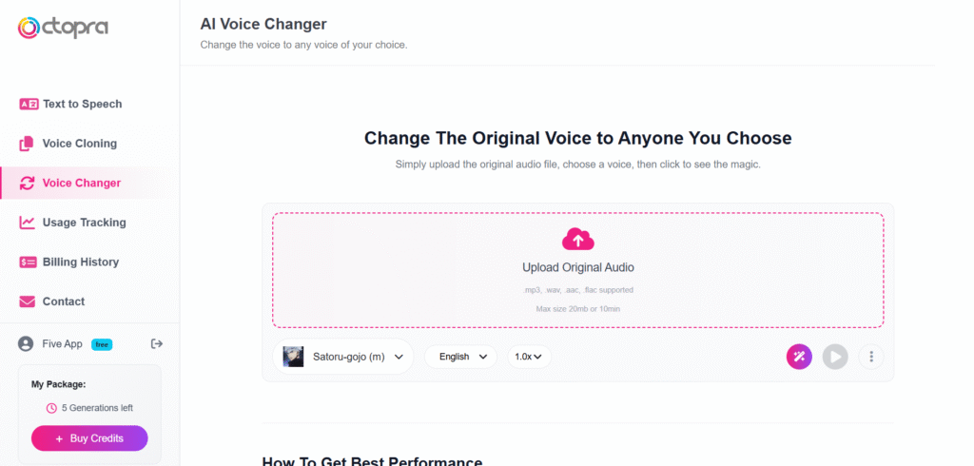This screenshot has height=466, width=974.
Task: Click the supported formats text
Action: coord(577,290)
